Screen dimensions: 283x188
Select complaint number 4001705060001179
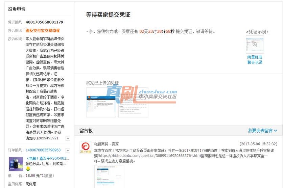click(44, 22)
